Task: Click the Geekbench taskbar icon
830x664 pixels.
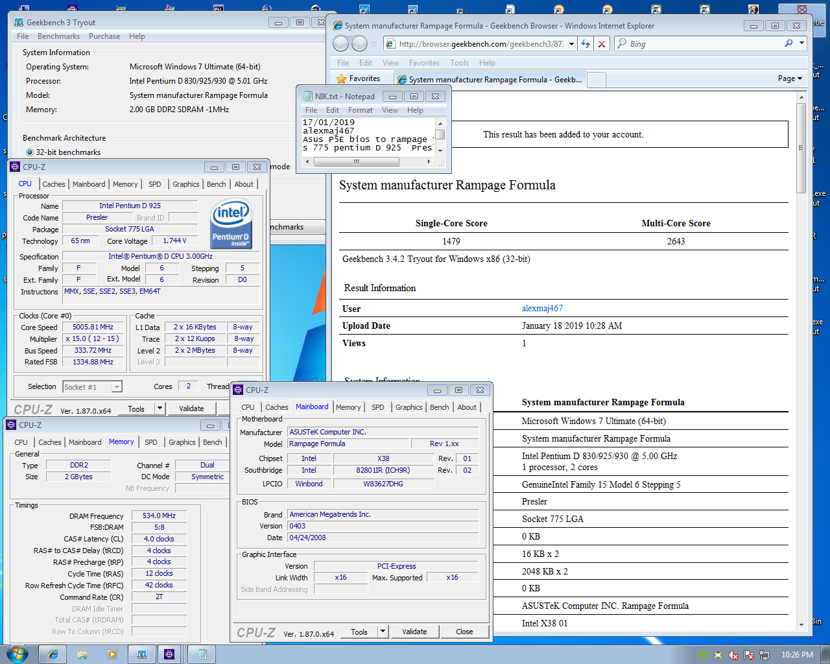Action: pyautogui.click(x=141, y=654)
